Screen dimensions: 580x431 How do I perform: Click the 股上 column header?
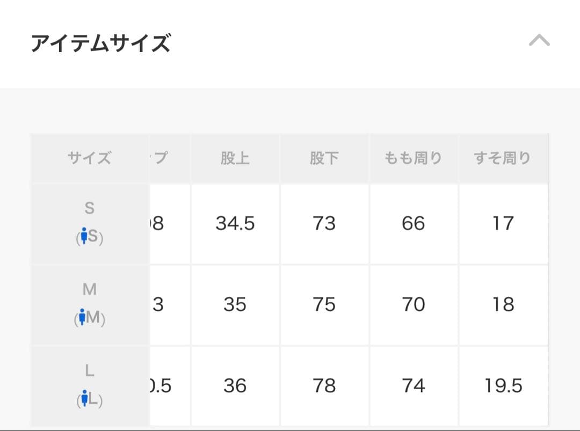point(235,158)
